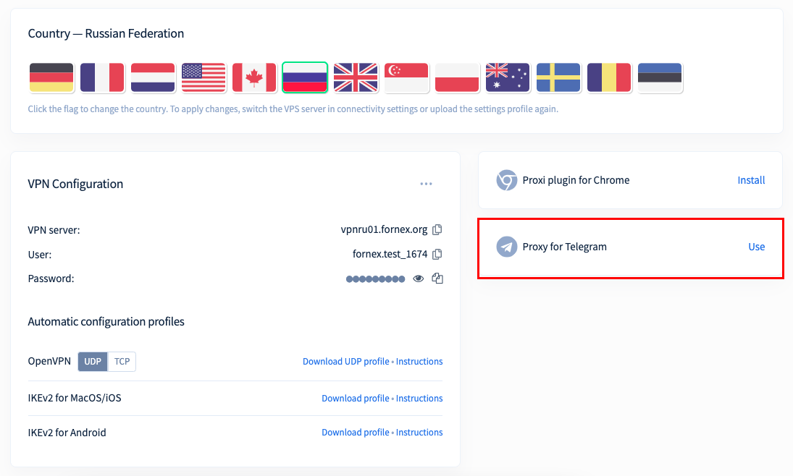Image resolution: width=793 pixels, height=476 pixels.
Task: Select the United States flag
Action: 204,77
